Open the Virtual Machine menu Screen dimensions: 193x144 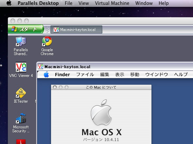(112, 3)
